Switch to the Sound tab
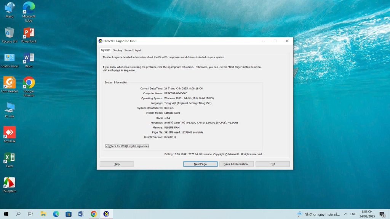This screenshot has width=390, height=219. click(x=128, y=50)
